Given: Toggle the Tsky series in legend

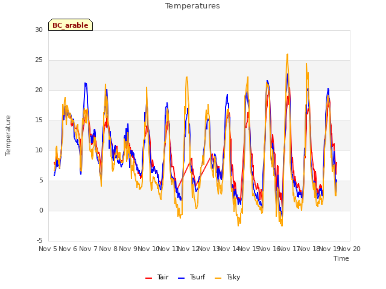Looking at the screenshot, I should pyautogui.click(x=227, y=277).
